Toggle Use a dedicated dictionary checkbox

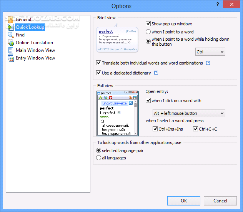click(x=99, y=73)
